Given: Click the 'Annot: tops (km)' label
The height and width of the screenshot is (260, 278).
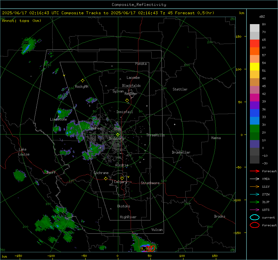Looking at the screenshot, I should [x=22, y=21].
